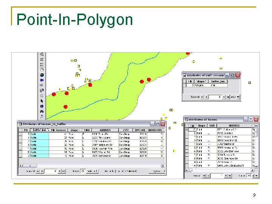Screen dimensions: 272x204
Task: Click the Full Extent globe icon
Action: tap(42, 75)
